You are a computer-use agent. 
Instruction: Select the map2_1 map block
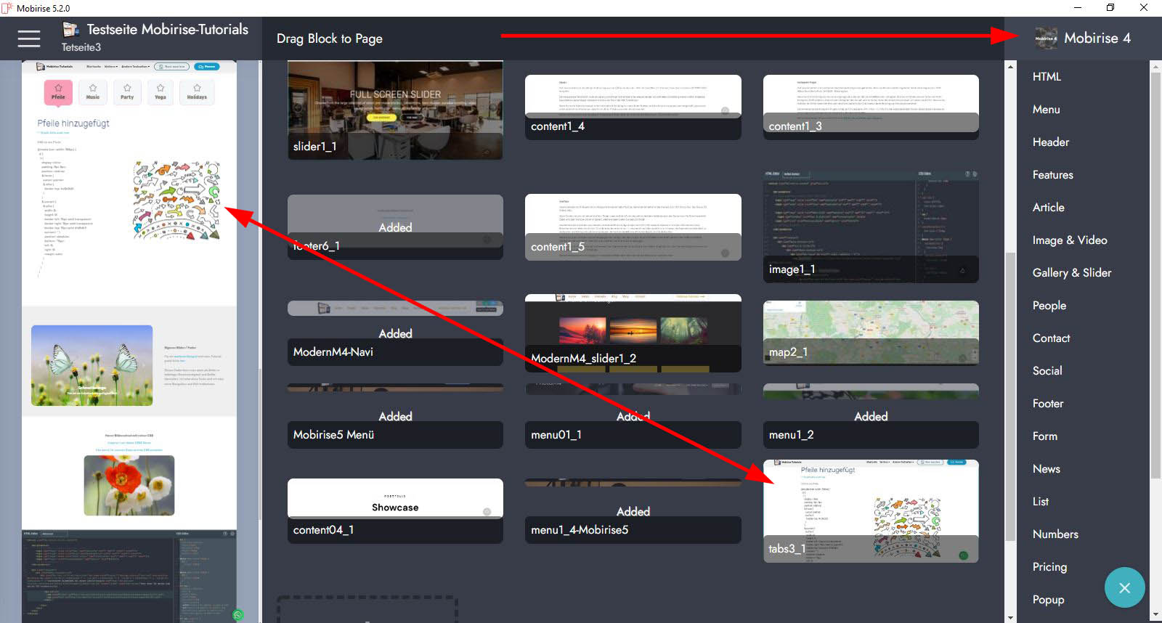(x=871, y=333)
